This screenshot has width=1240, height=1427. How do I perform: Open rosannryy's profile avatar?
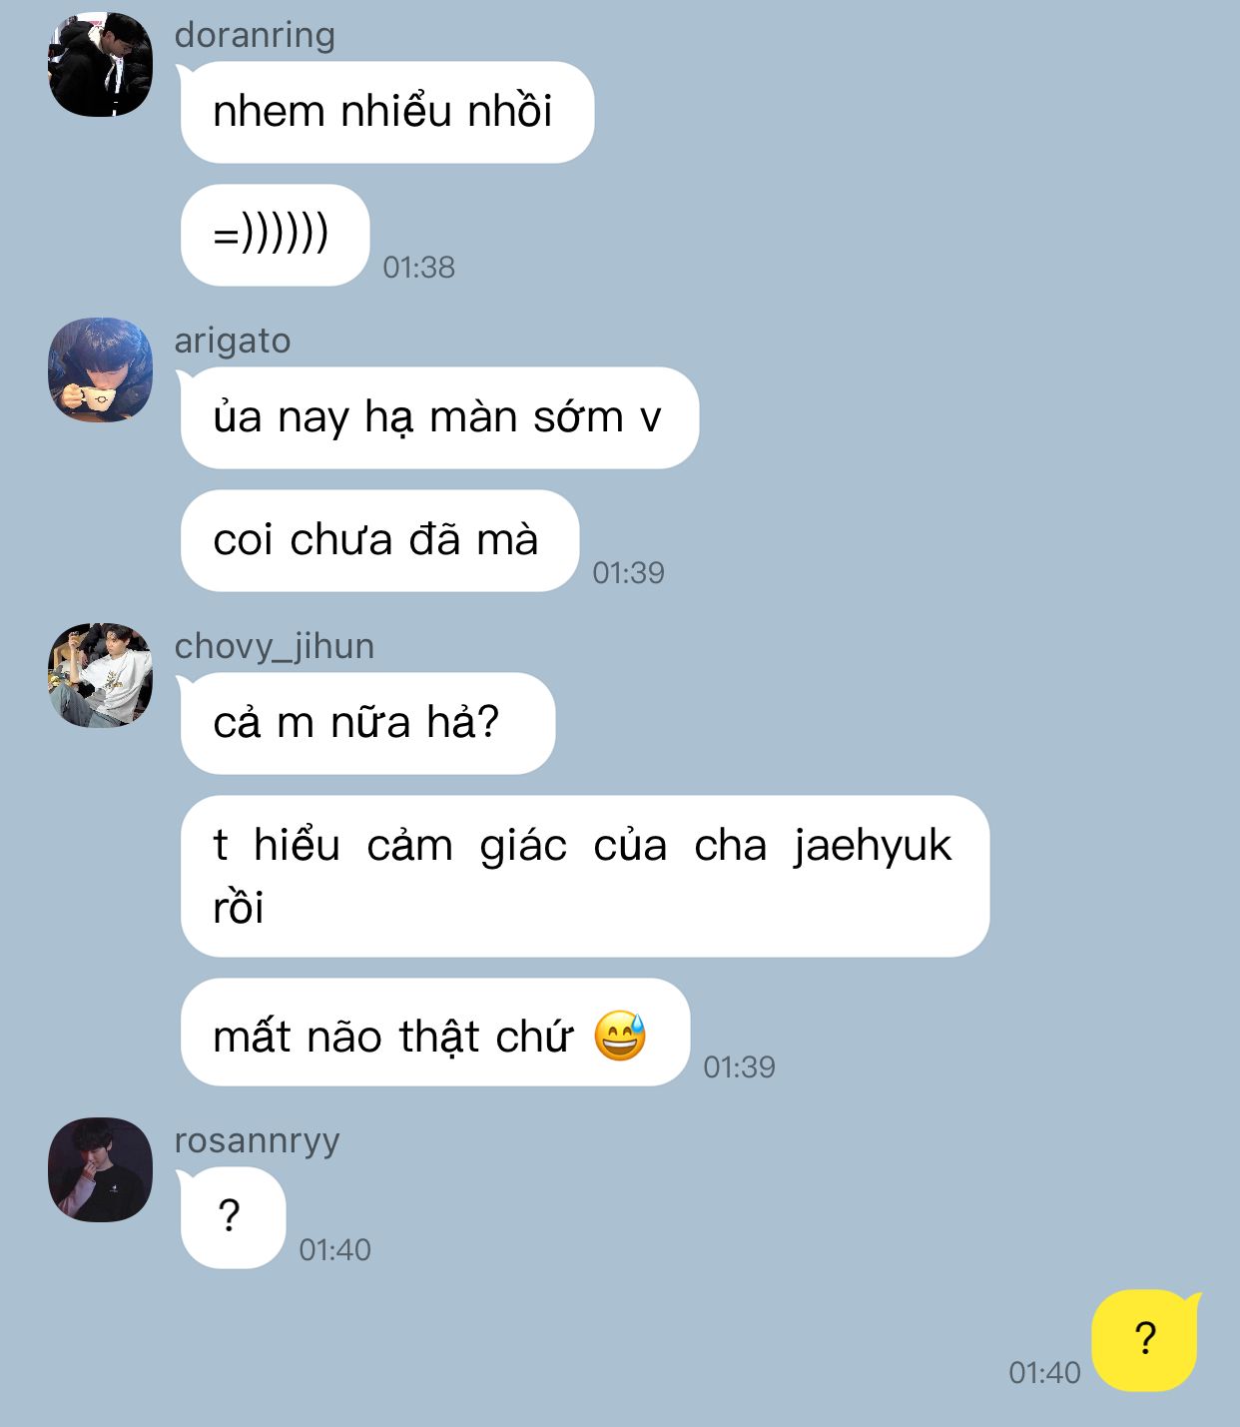[x=100, y=1169]
